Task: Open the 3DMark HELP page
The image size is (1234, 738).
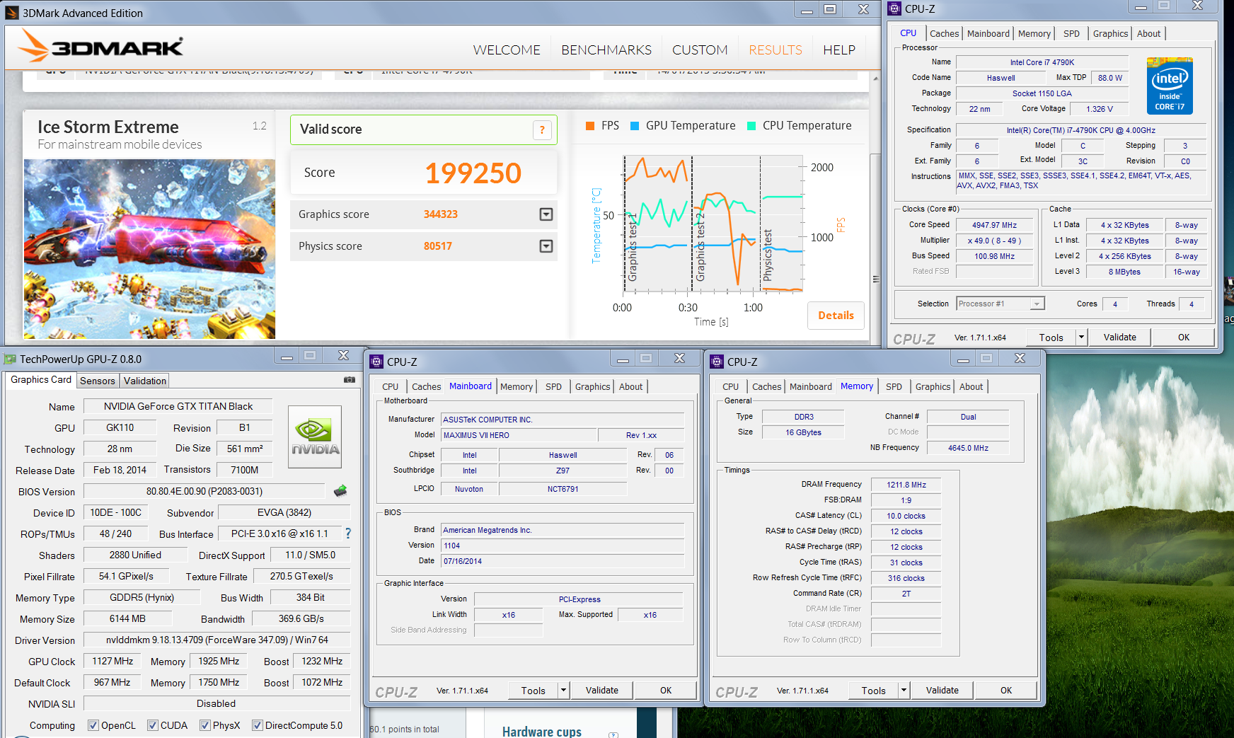Action: [839, 50]
